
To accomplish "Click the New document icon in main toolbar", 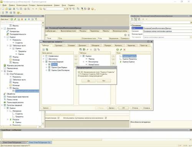I will click(3, 9).
